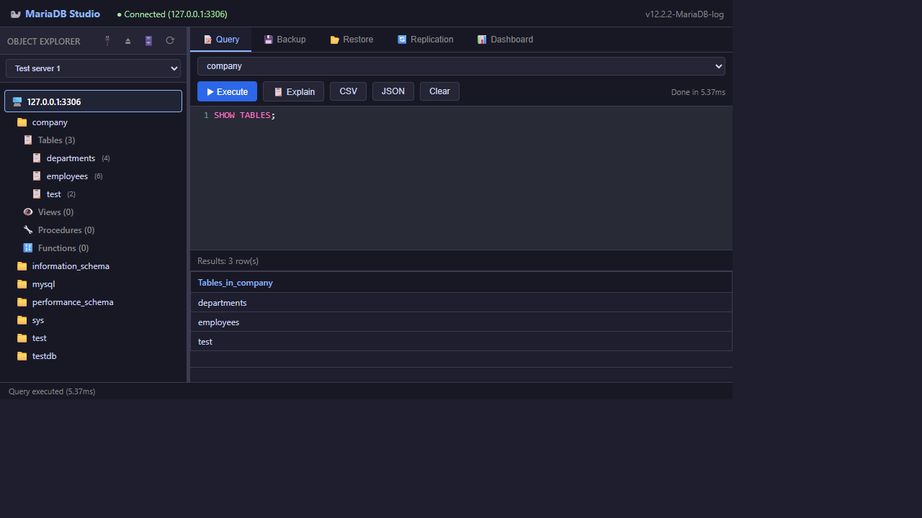Select the employees table in the tree
This screenshot has width=922, height=518.
67,176
